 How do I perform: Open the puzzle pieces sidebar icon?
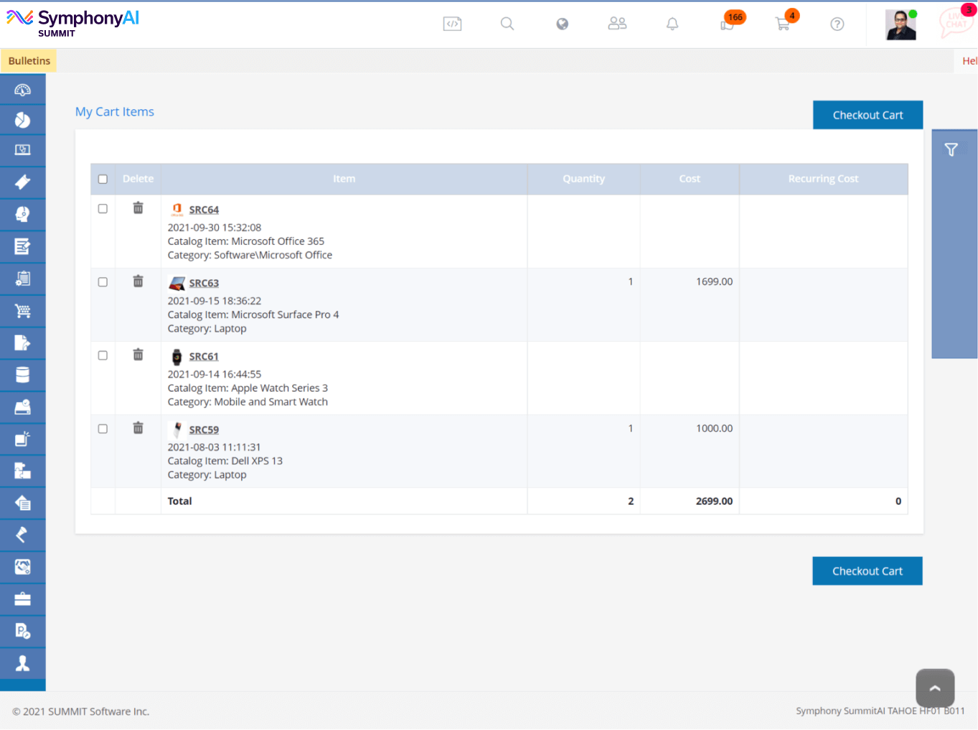(x=22, y=471)
